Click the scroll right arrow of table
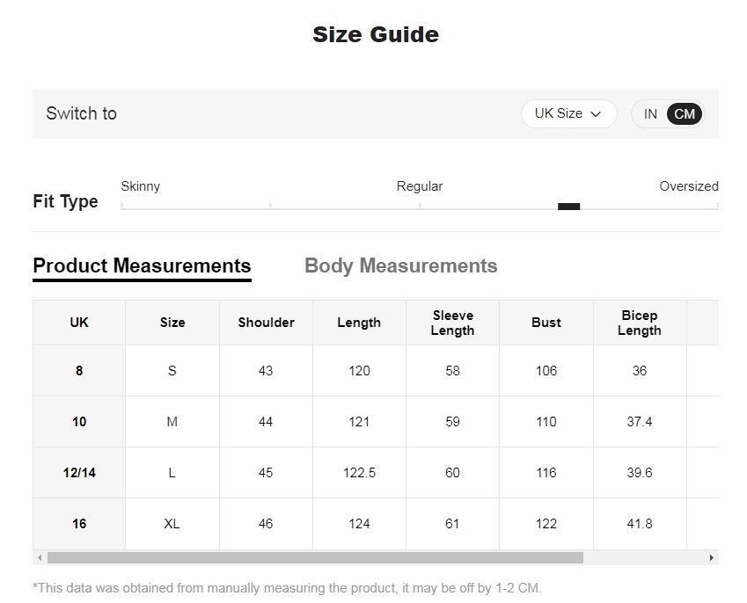The width and height of the screenshot is (747, 603). 712,558
